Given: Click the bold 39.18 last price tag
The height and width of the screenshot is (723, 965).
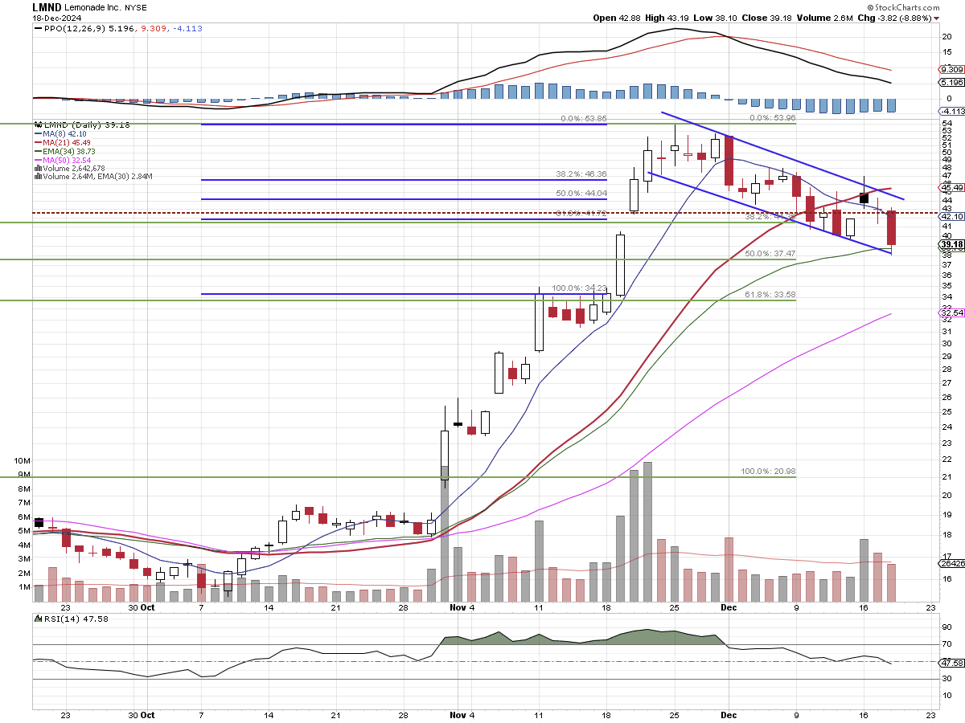Looking at the screenshot, I should pyautogui.click(x=951, y=244).
